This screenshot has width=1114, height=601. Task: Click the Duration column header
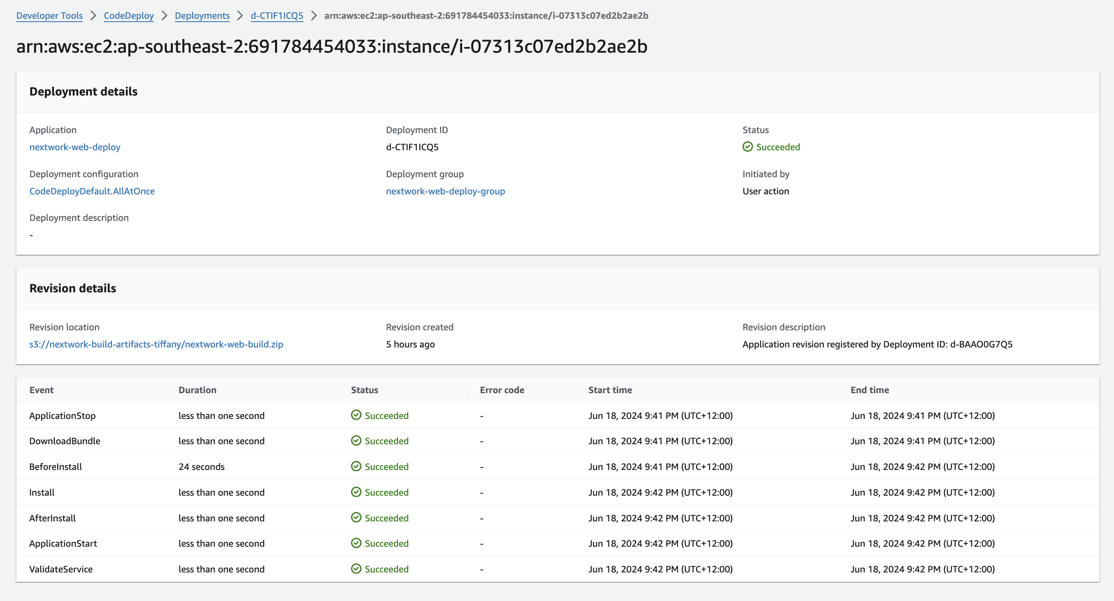[x=197, y=390]
